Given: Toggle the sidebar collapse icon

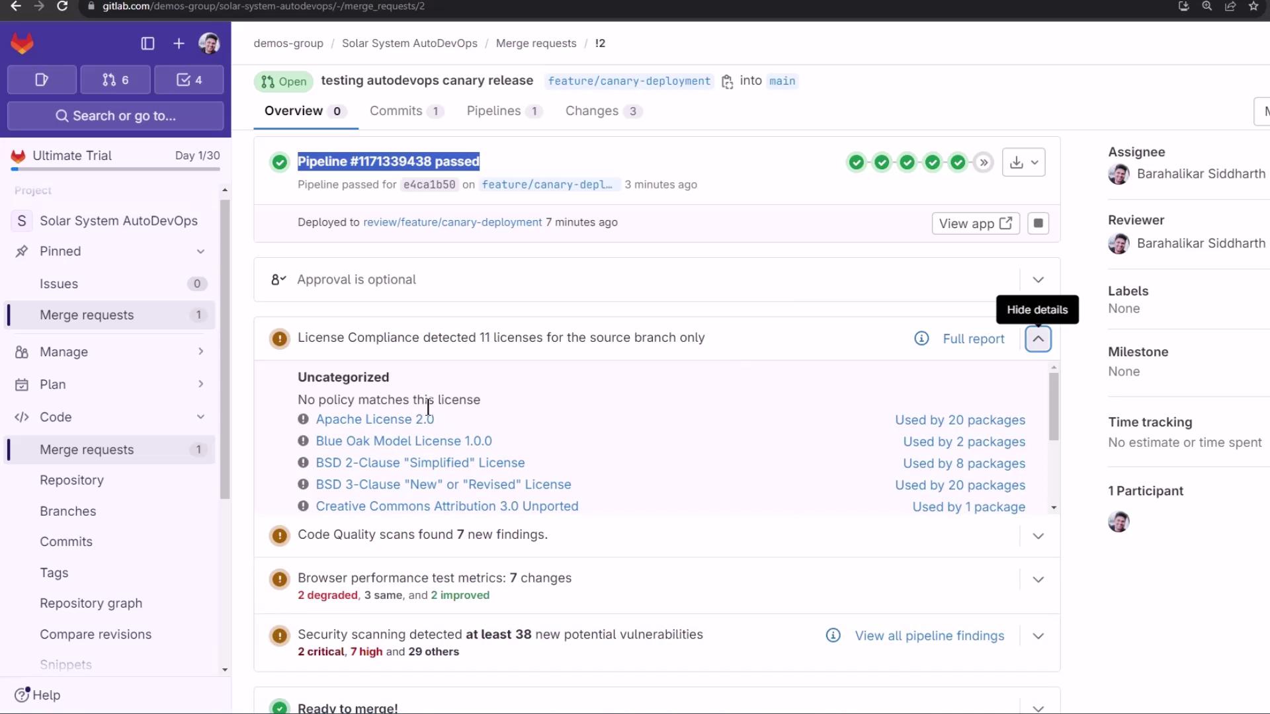Looking at the screenshot, I should pos(148,44).
